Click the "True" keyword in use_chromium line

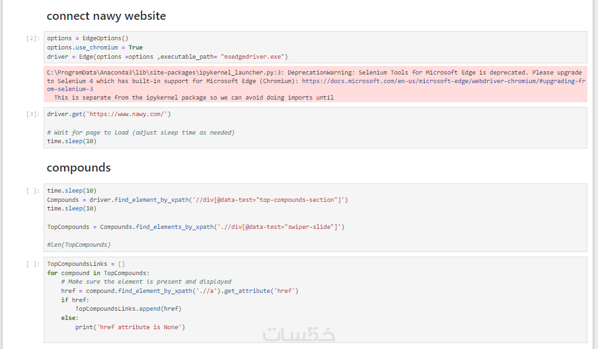135,48
